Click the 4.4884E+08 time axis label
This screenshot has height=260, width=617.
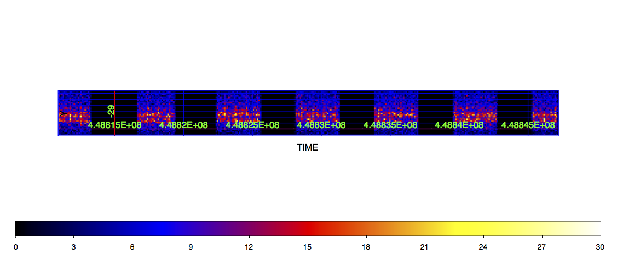(459, 125)
